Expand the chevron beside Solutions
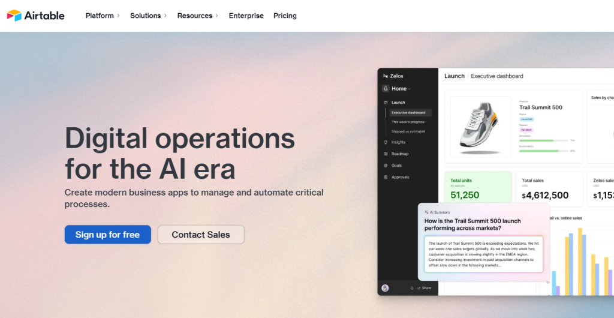 tap(165, 16)
